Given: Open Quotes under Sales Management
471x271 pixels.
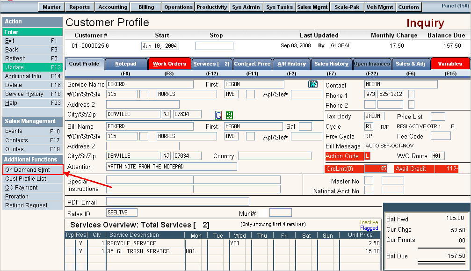Looking at the screenshot, I should pos(32,149).
